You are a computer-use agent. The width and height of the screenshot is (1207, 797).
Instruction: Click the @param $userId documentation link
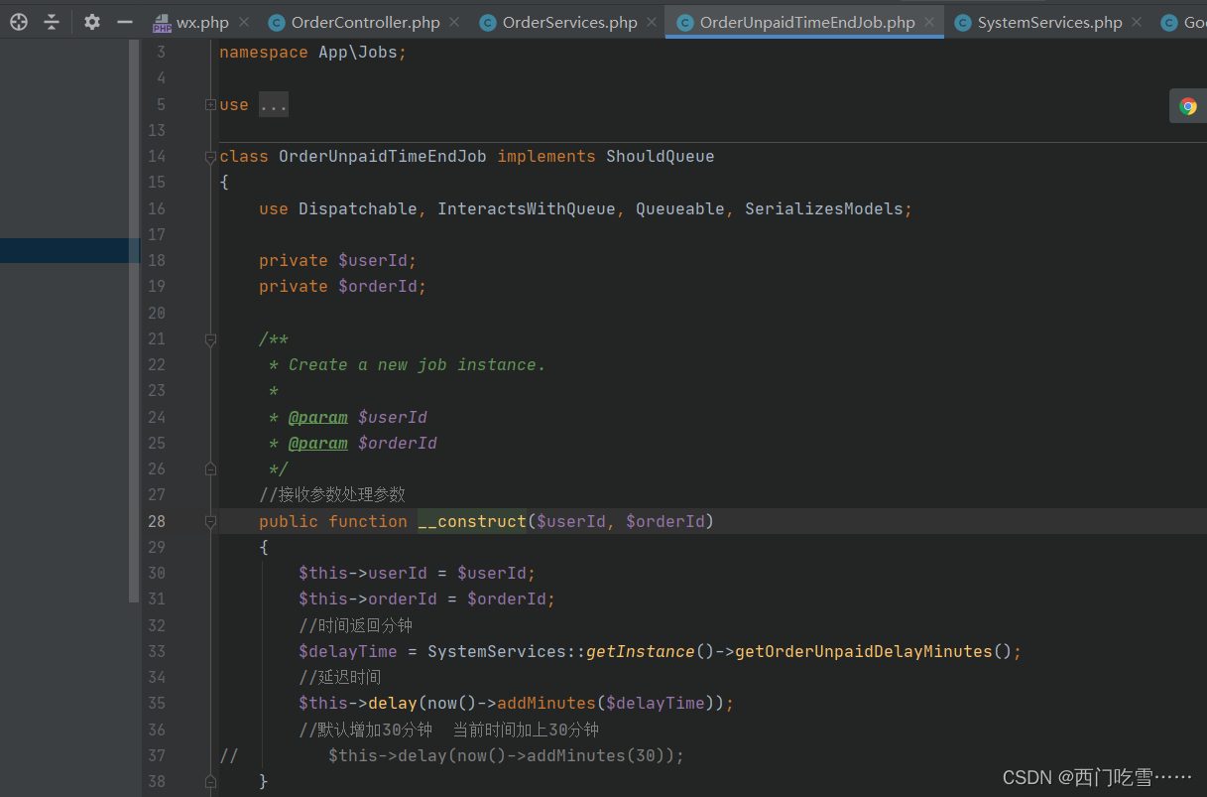[x=317, y=417]
